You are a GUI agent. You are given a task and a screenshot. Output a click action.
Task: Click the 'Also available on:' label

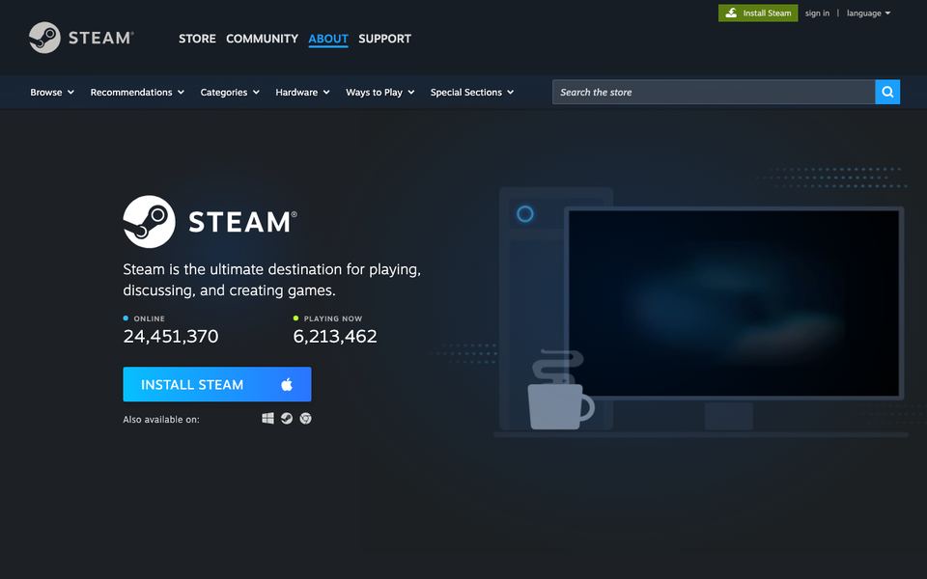click(x=161, y=420)
